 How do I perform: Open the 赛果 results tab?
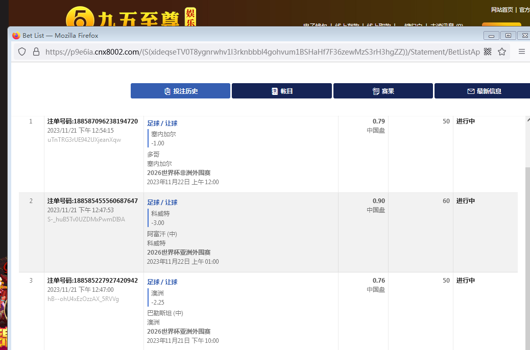point(383,91)
